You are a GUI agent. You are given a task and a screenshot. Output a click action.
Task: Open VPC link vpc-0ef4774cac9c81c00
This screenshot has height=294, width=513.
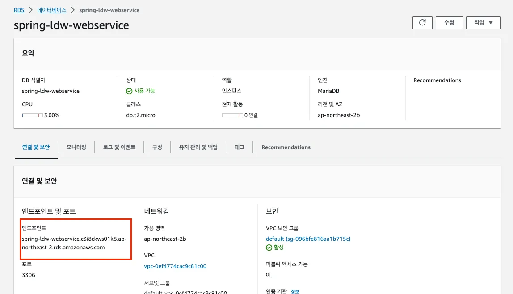175,266
